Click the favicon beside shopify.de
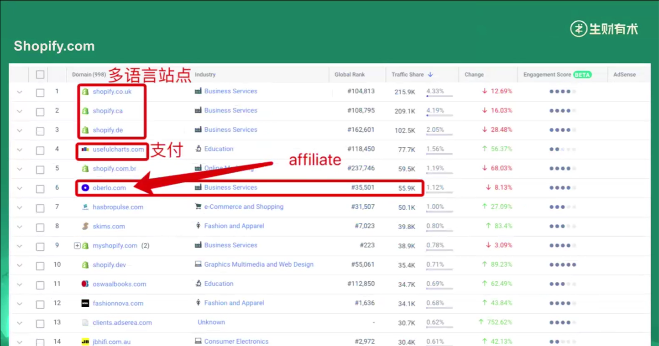Viewport: 659px width, 346px height. point(85,130)
